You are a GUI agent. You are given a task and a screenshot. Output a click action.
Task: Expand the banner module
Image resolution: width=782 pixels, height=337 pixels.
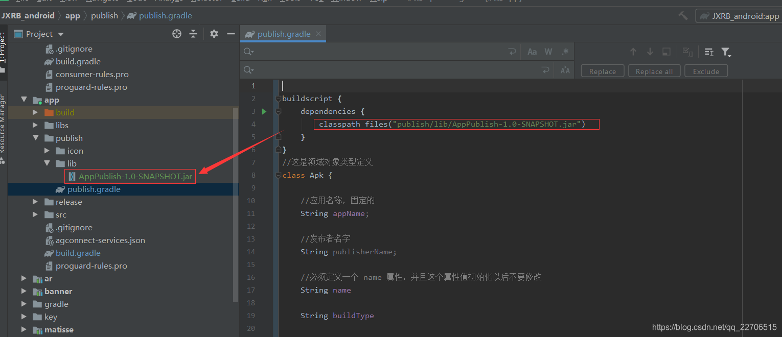pos(24,291)
